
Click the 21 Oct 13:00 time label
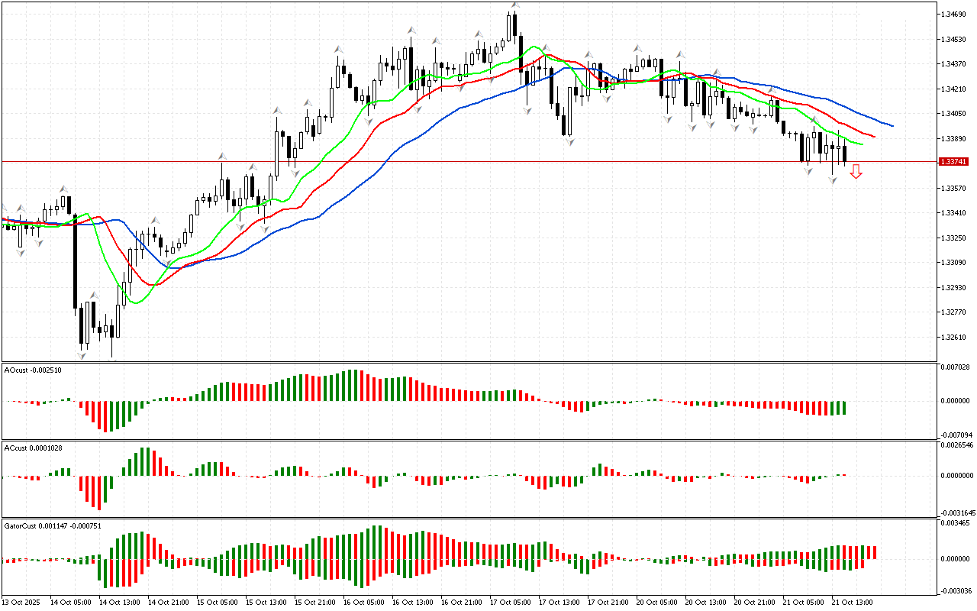point(851,603)
